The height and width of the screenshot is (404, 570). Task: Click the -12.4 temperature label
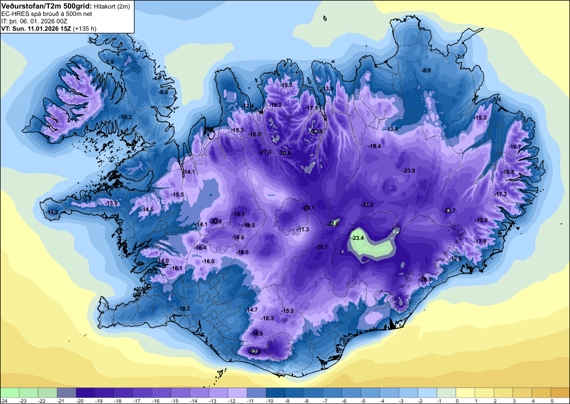point(247,106)
